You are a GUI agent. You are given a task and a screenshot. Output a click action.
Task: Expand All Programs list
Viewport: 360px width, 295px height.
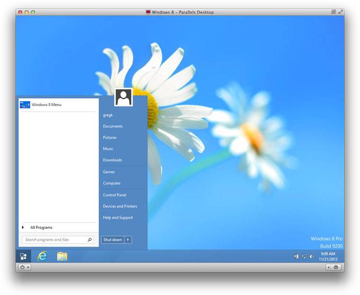[x=41, y=228]
